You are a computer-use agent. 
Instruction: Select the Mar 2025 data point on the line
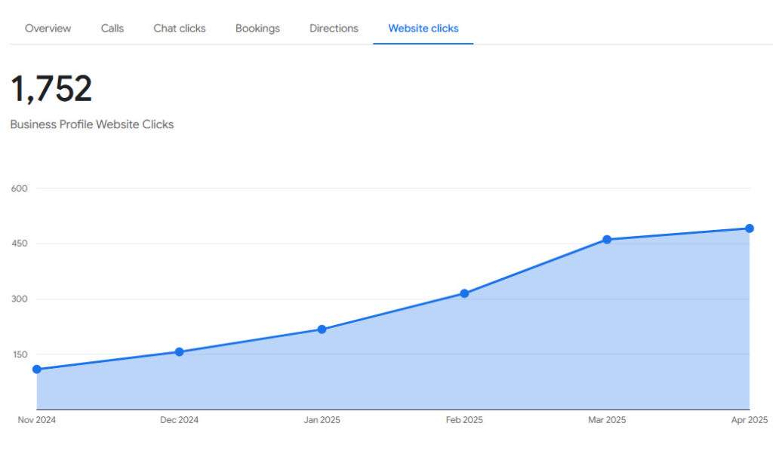click(607, 240)
